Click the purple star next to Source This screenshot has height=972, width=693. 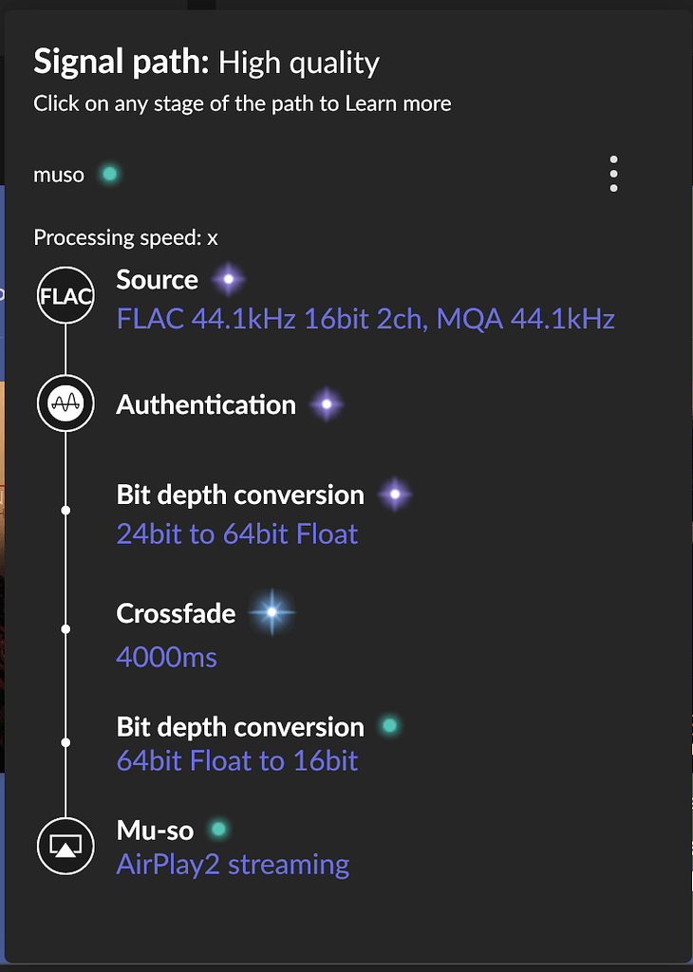(228, 279)
